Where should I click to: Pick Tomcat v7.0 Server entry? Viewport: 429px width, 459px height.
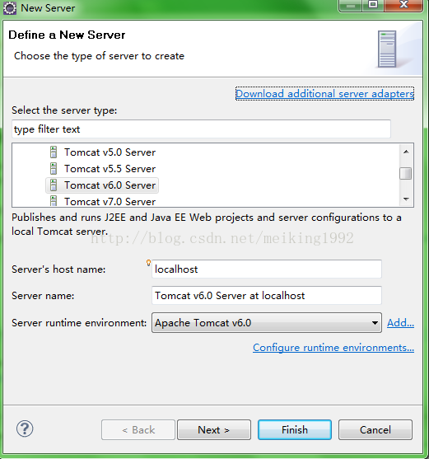(x=110, y=201)
